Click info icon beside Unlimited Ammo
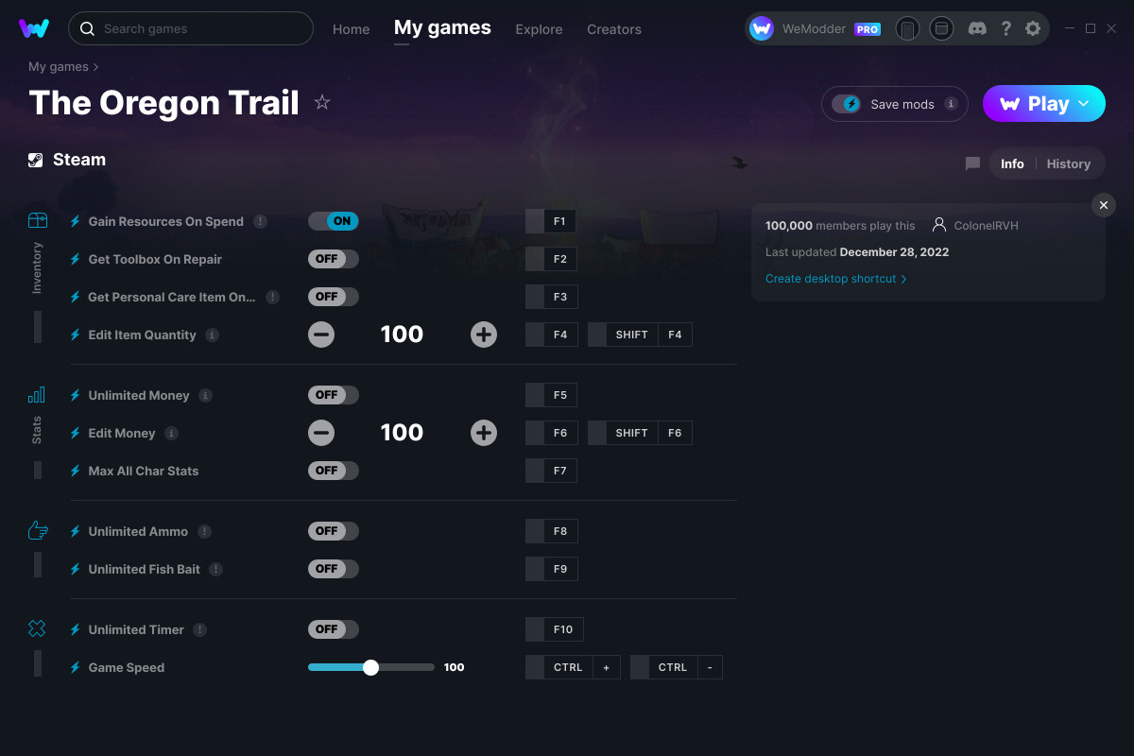Viewport: 1134px width, 756px height. coord(204,531)
